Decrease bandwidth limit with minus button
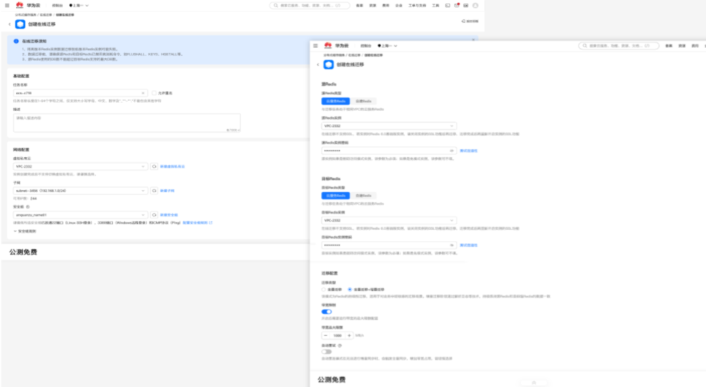 tap(325, 336)
